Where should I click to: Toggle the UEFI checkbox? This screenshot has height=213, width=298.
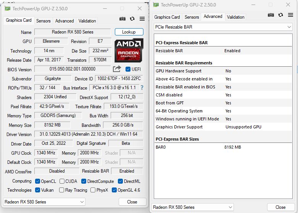[128, 69]
